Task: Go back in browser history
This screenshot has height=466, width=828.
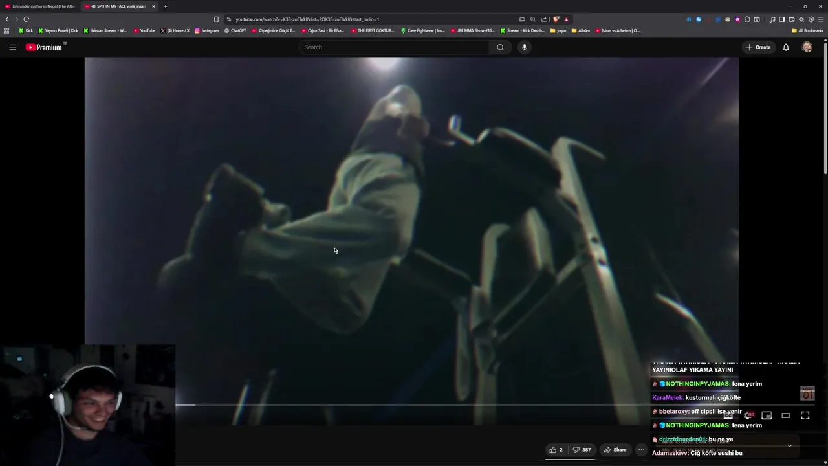Action: 7,19
